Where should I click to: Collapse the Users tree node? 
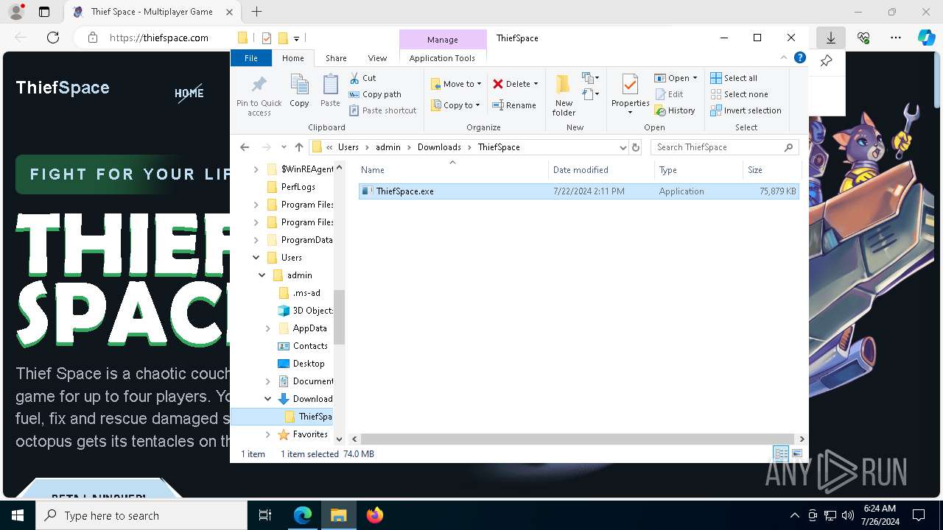[256, 258]
